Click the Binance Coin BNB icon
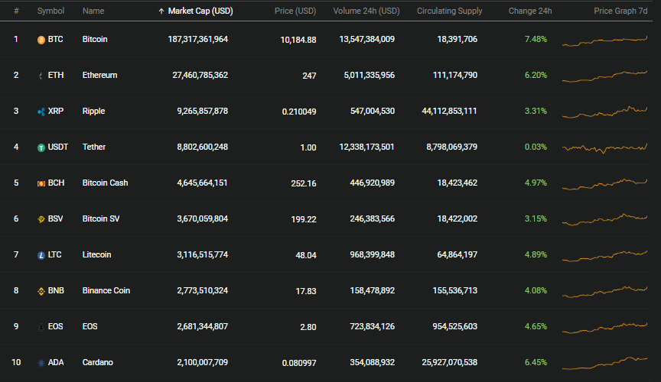Viewport: 661px width, 382px height. coord(41,291)
